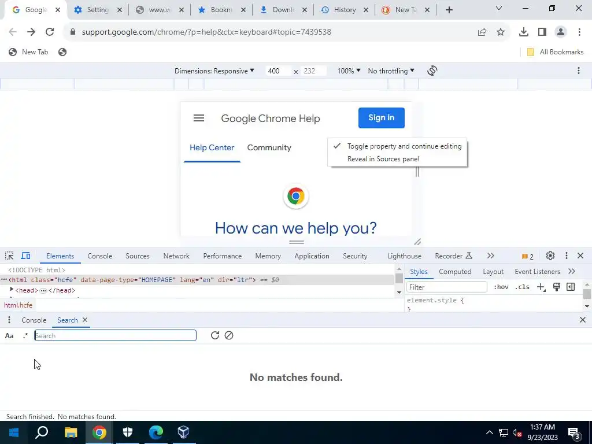This screenshot has width=592, height=444.
Task: Switch to the drawer Console tab
Action: click(34, 320)
